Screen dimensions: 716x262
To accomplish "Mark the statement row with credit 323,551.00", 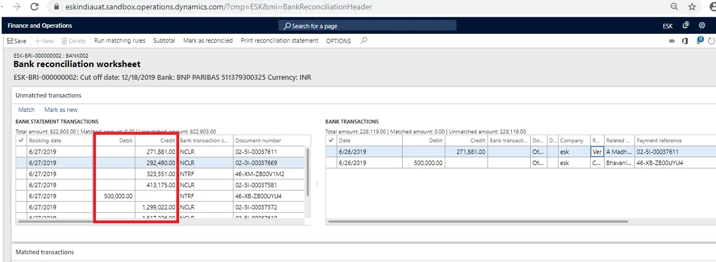I will coord(21,174).
